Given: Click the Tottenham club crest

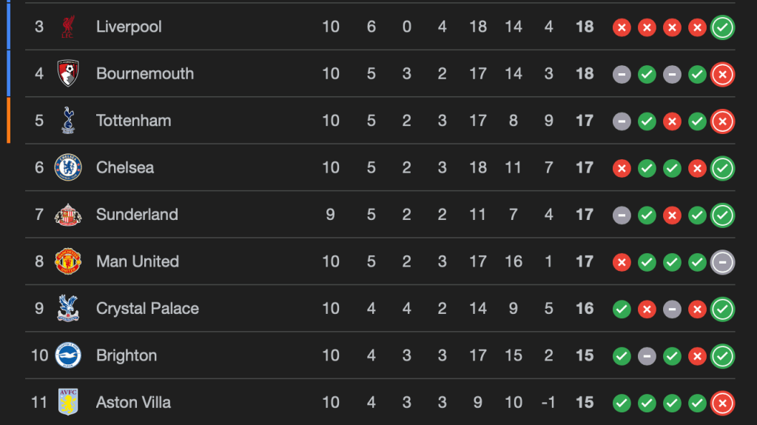Looking at the screenshot, I should (68, 121).
